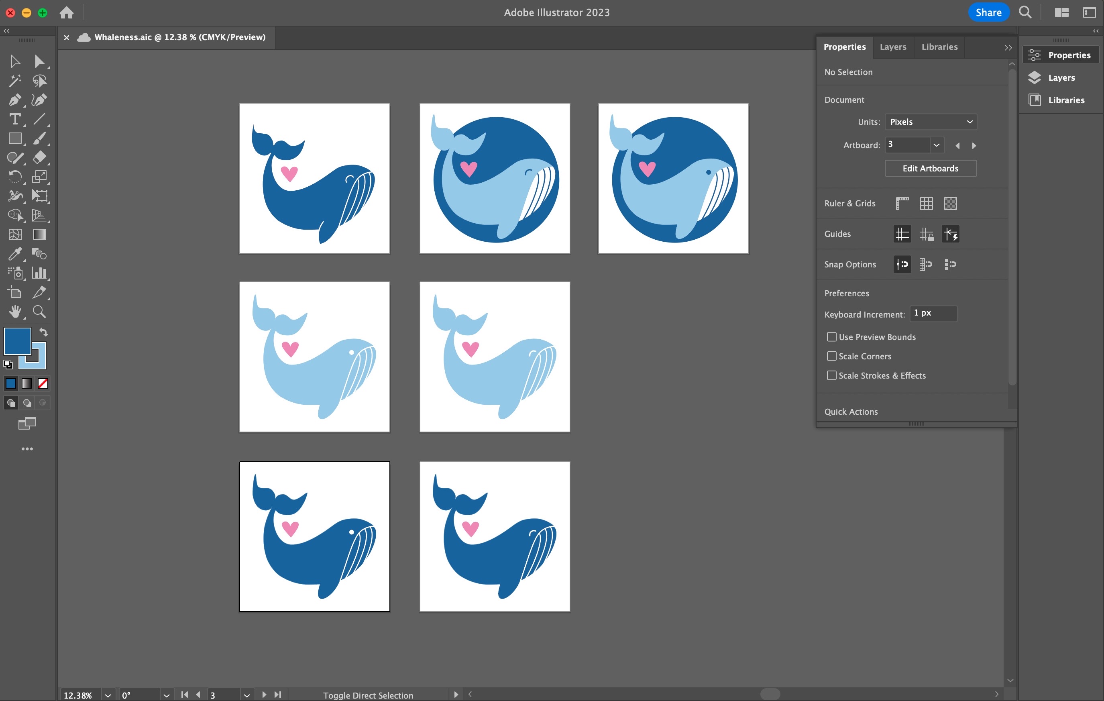Open the Units dropdown showing Pixels
1104x701 pixels.
pos(930,122)
